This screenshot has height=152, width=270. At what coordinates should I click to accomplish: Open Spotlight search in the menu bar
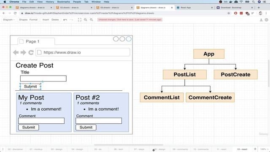(x=254, y=2)
